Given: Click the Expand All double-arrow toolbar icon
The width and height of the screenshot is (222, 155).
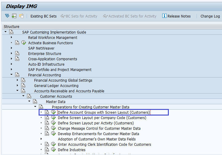Looking at the screenshot, I should pos(7,16).
